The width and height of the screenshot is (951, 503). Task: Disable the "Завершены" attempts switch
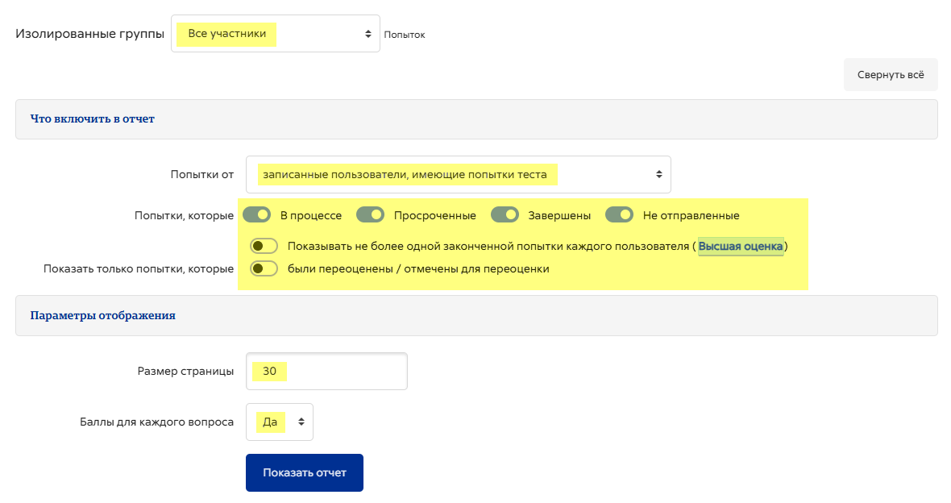coord(505,214)
